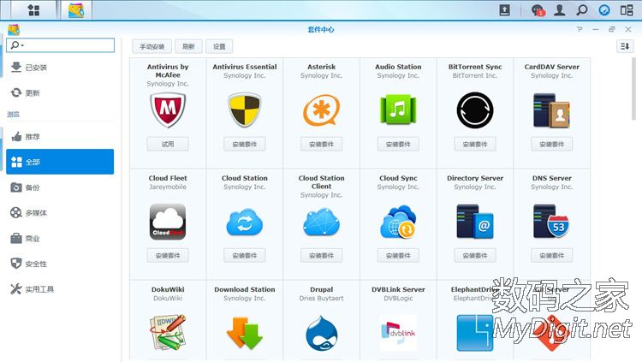Viewport: 642px width, 362px height.
Task: Expand the search box magnifier dropdown arrow
Action: 22,45
